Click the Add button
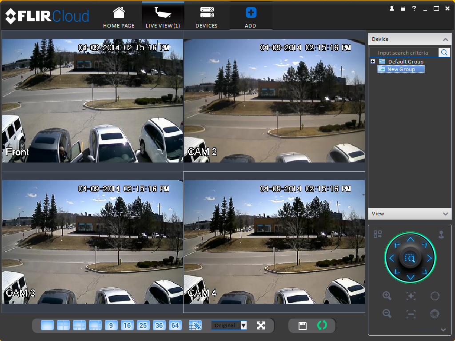 tap(251, 17)
